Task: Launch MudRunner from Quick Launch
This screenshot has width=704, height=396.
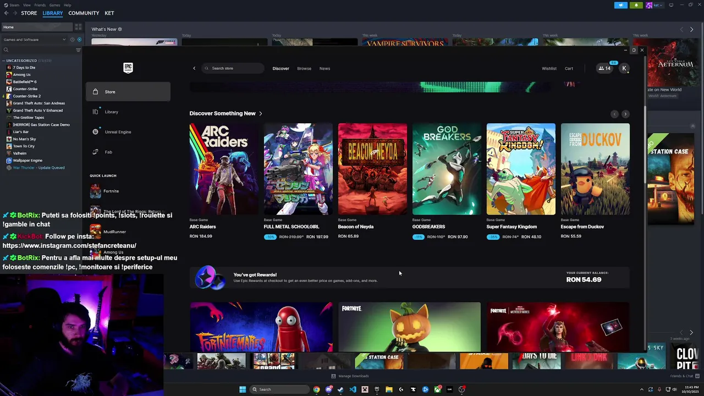Action: 128,232
